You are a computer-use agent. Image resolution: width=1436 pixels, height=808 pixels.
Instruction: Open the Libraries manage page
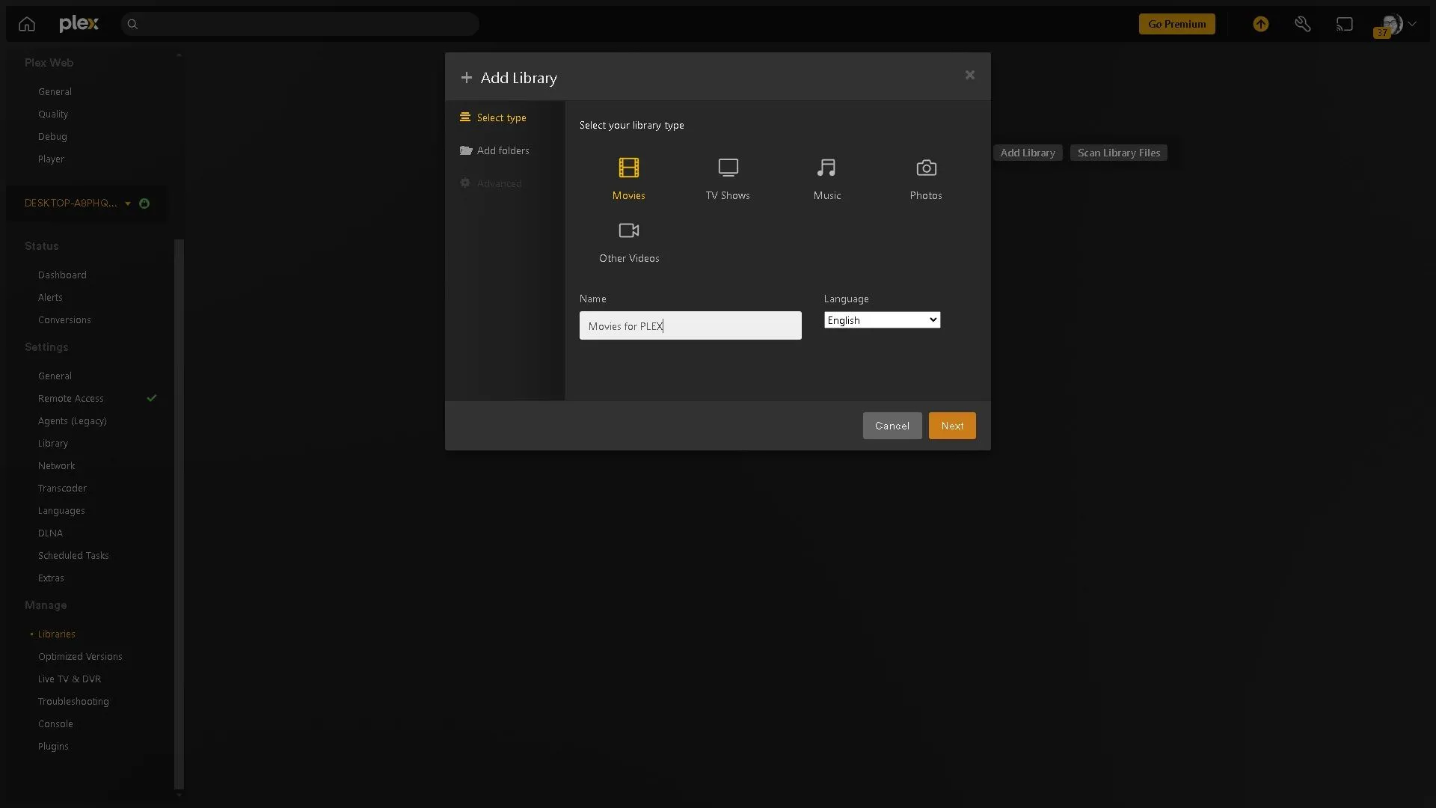(x=57, y=634)
